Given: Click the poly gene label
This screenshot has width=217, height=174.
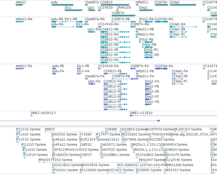Looking at the screenshot, I should (x=54, y=2).
